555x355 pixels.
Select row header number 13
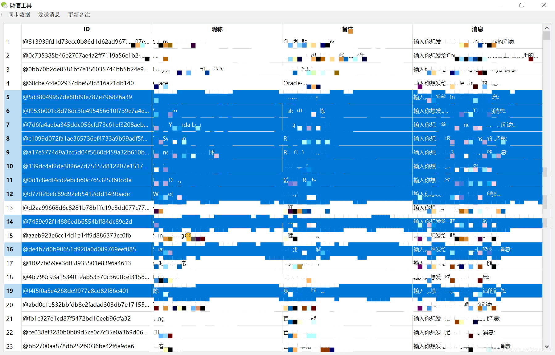pyautogui.click(x=13, y=208)
